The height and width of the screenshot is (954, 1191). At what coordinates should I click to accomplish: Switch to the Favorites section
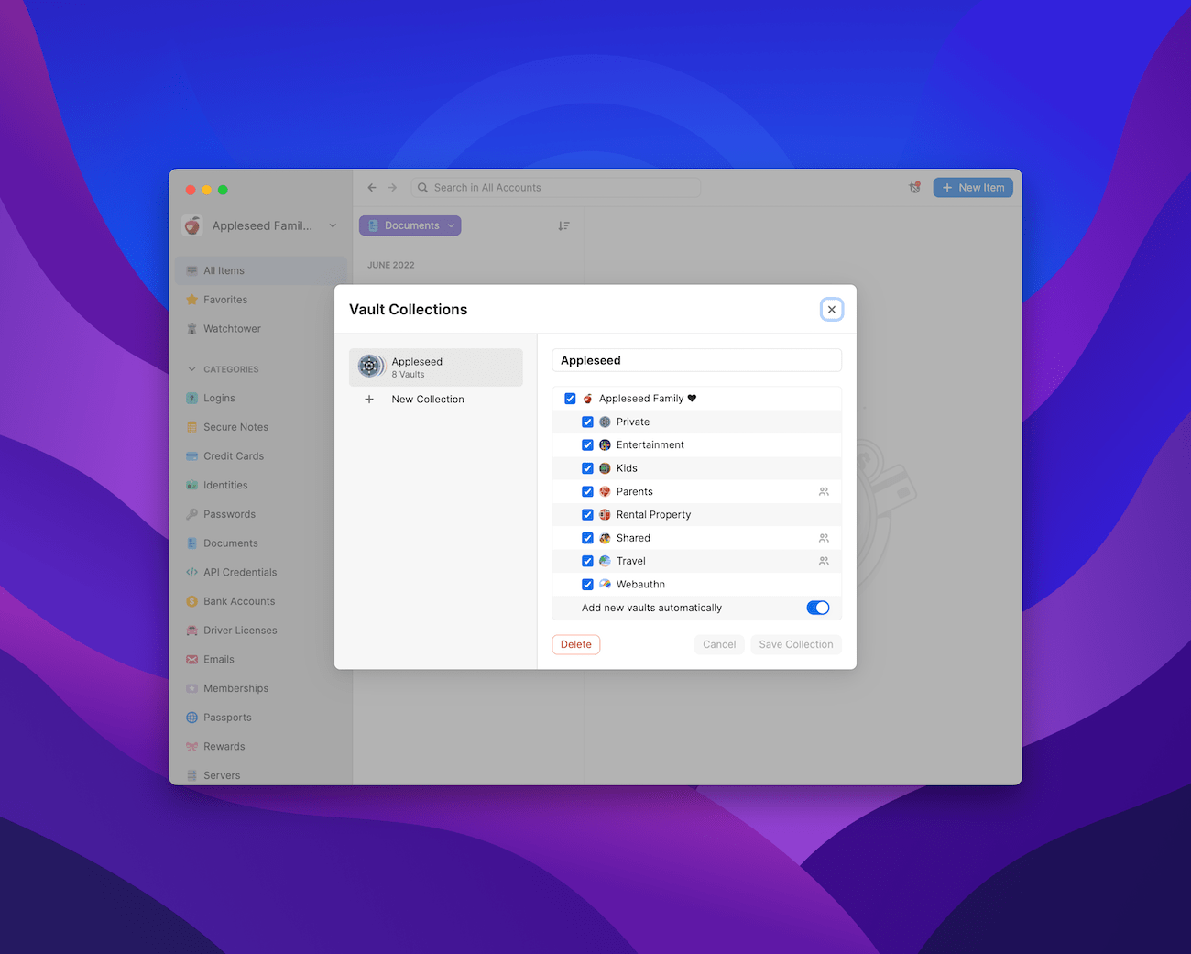tap(224, 300)
